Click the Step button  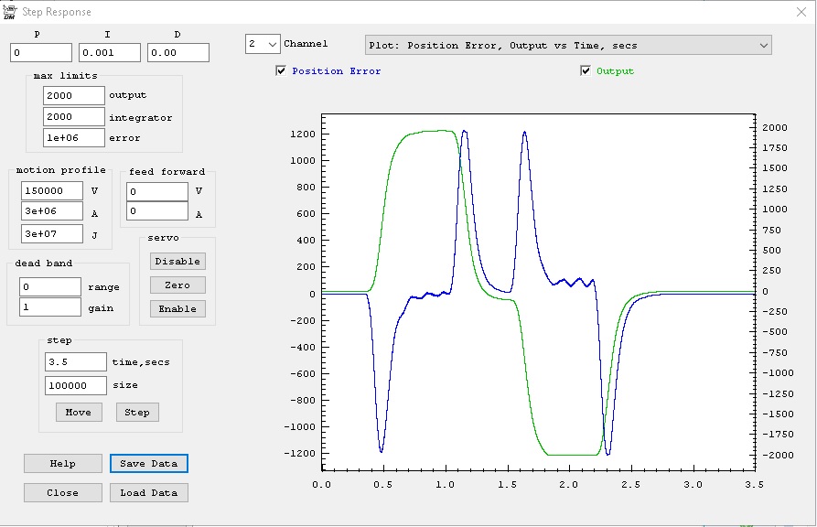click(137, 413)
